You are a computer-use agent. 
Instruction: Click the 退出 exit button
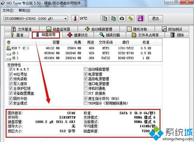(x=155, y=18)
